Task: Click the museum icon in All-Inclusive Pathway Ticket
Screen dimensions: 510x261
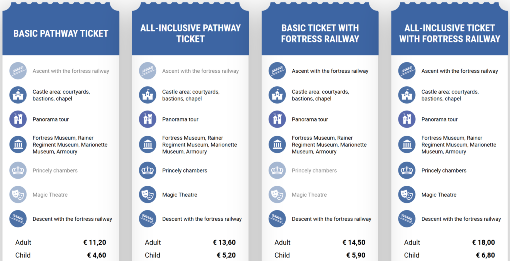Action: tap(148, 144)
